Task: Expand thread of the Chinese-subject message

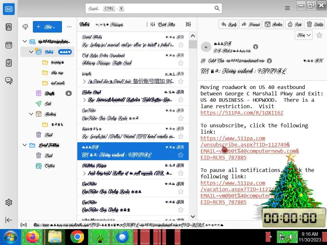Action: 84,81
